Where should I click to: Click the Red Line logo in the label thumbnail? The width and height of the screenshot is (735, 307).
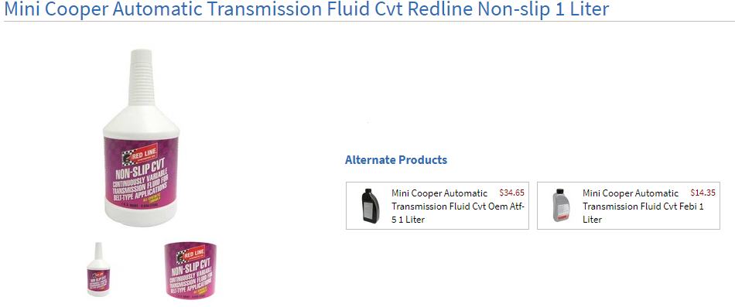191,255
